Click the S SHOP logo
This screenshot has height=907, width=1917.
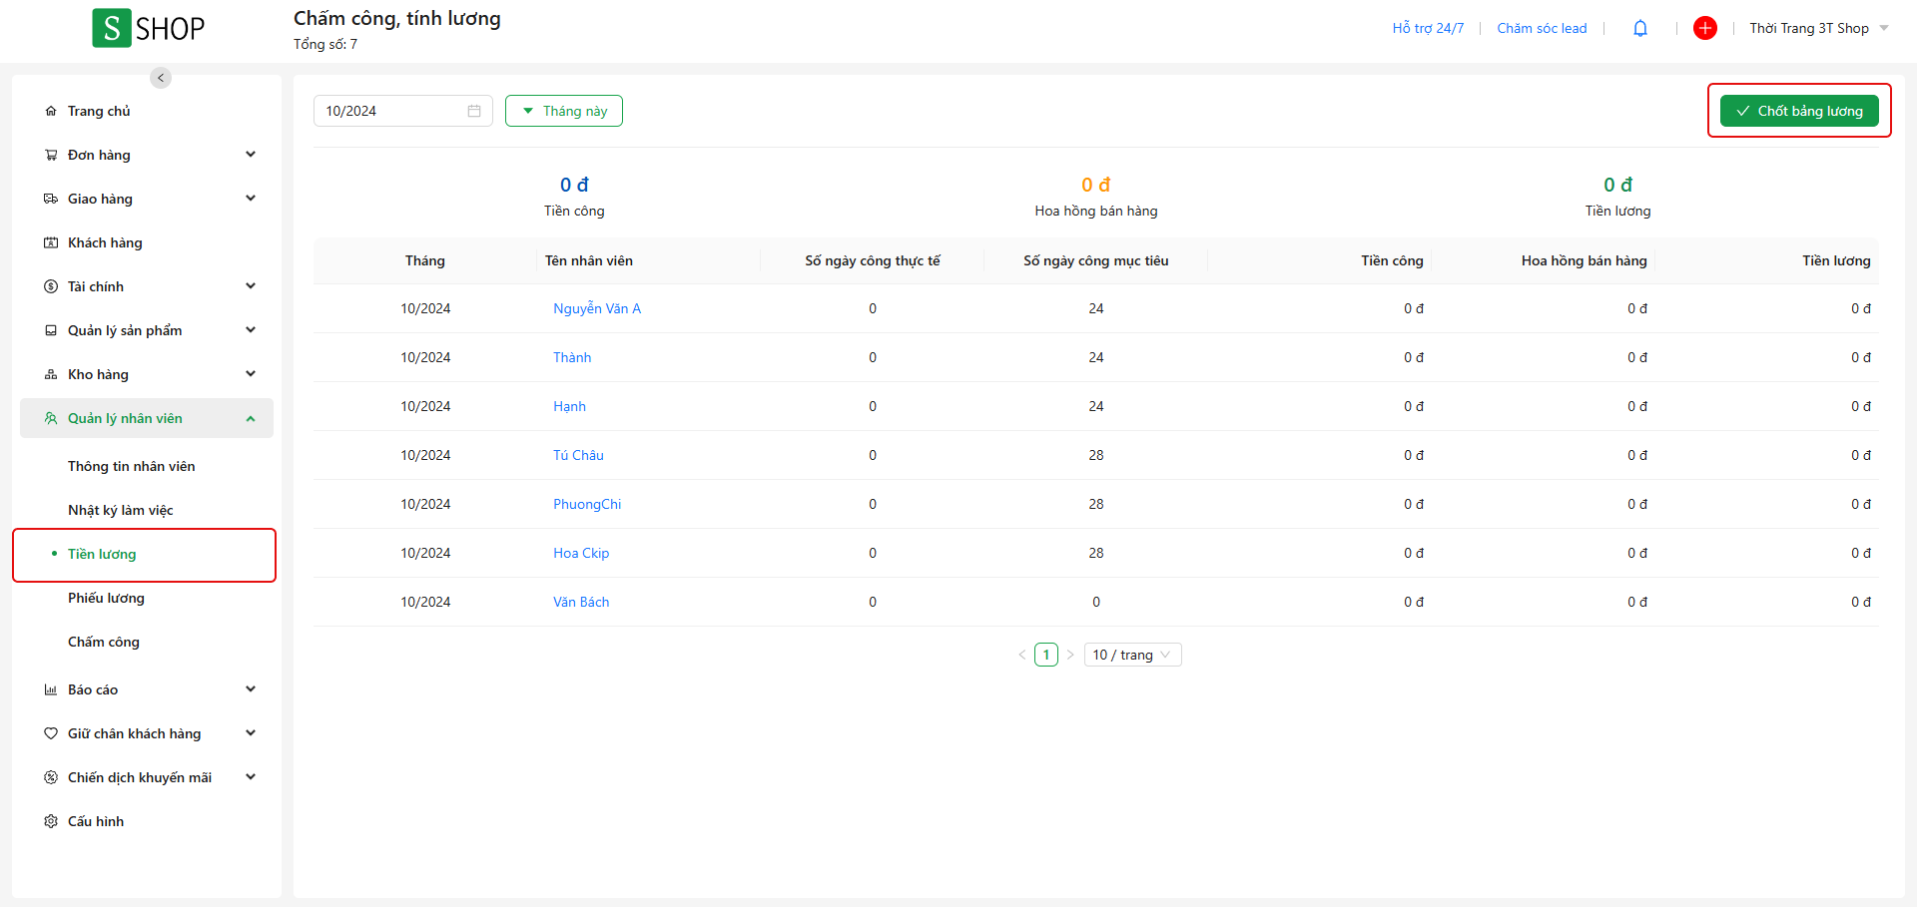[149, 28]
